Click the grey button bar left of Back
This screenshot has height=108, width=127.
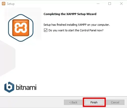click(x=31, y=102)
